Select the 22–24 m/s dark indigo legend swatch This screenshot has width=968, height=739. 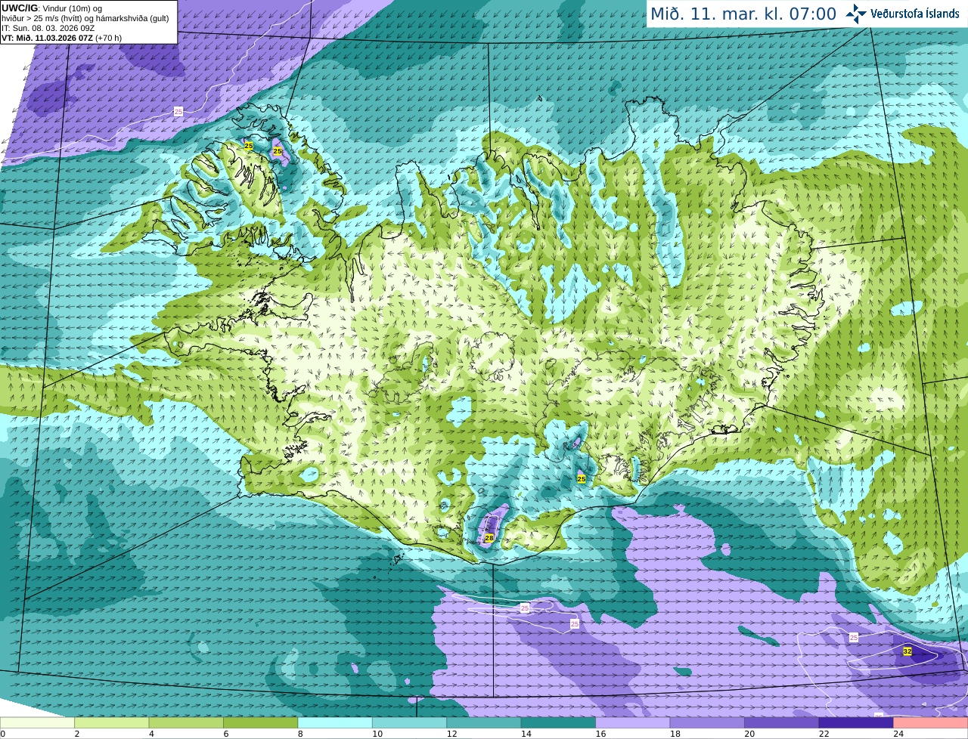tap(856, 722)
